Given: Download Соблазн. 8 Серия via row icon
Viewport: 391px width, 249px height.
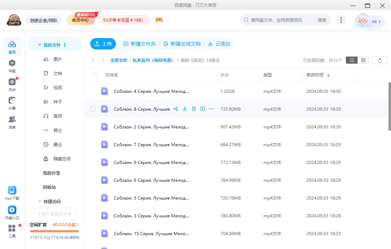Looking at the screenshot, I should point(184,109).
